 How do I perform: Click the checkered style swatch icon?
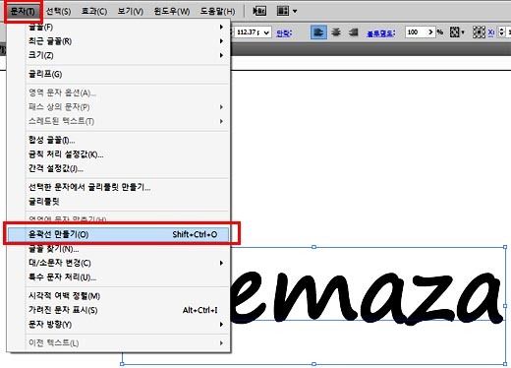[454, 32]
